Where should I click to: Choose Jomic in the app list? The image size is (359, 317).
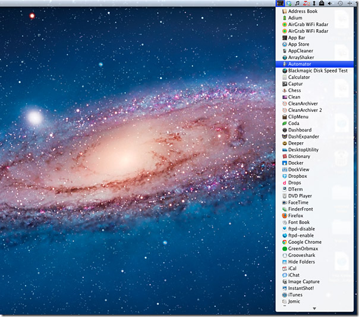point(314,302)
